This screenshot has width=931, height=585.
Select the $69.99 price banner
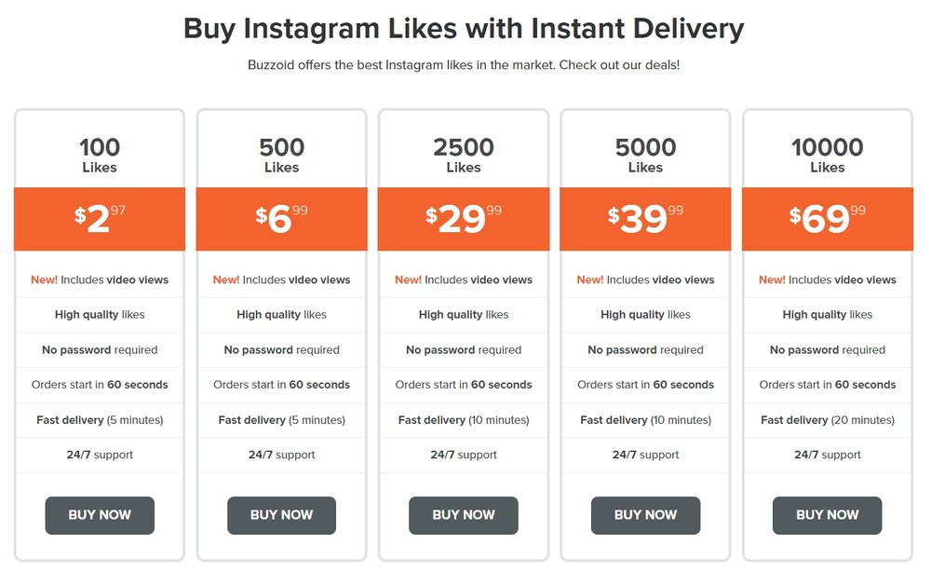click(x=827, y=219)
